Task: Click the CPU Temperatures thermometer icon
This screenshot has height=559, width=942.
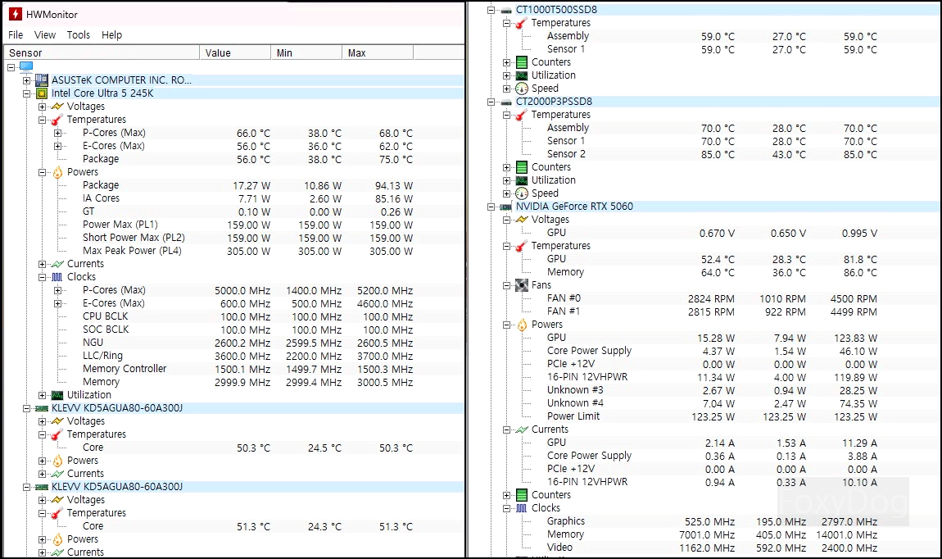Action: pos(57,120)
